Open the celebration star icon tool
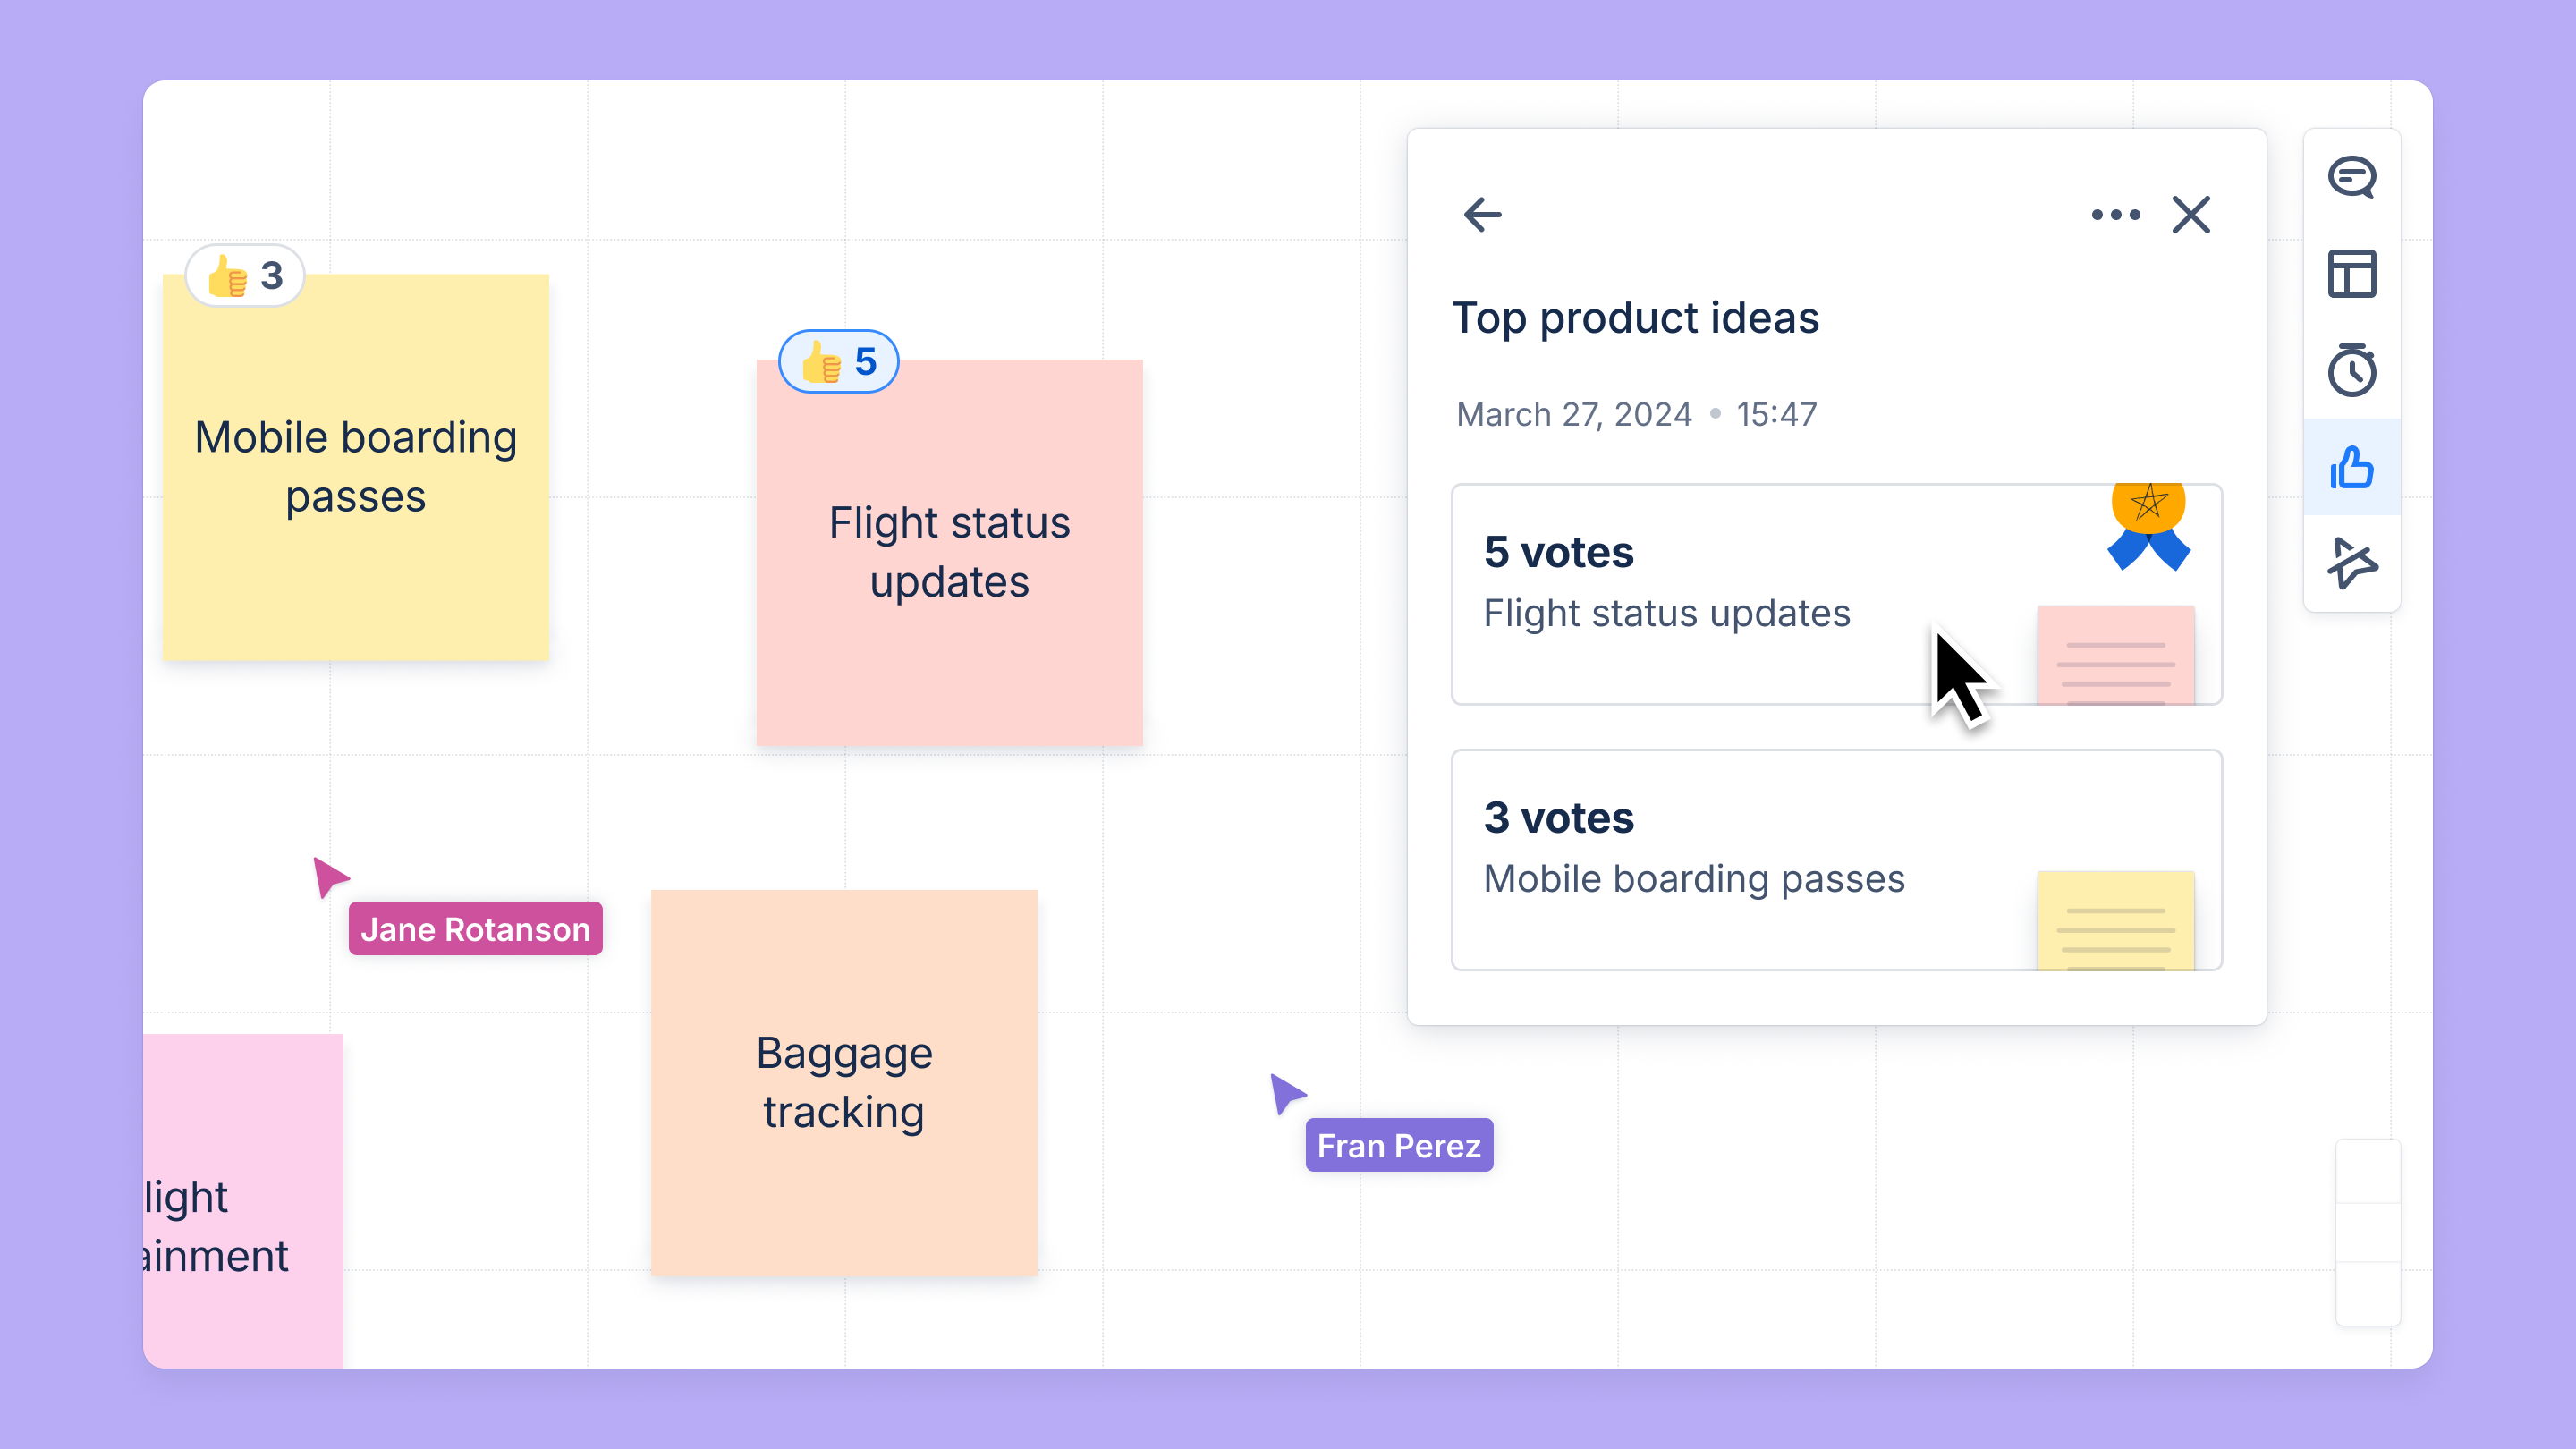This screenshot has height=1449, width=2576. click(2352, 563)
